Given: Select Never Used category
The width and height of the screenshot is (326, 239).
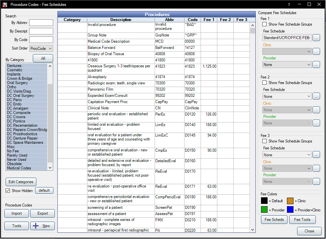Looking at the screenshot, I should point(27,160).
